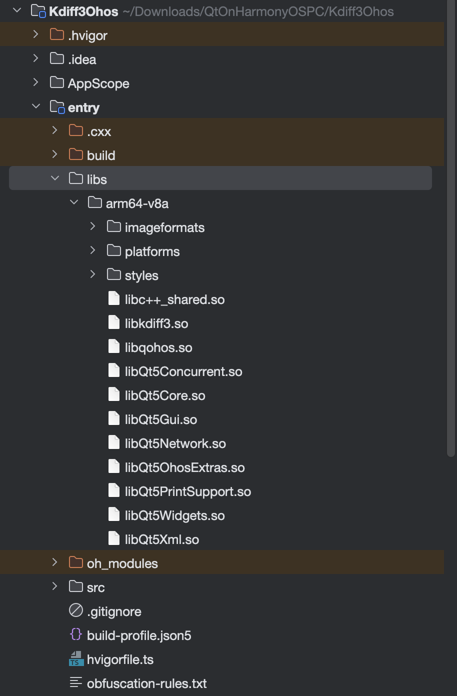
Task: Expand the styles folder chevron
Action: pyautogui.click(x=92, y=274)
